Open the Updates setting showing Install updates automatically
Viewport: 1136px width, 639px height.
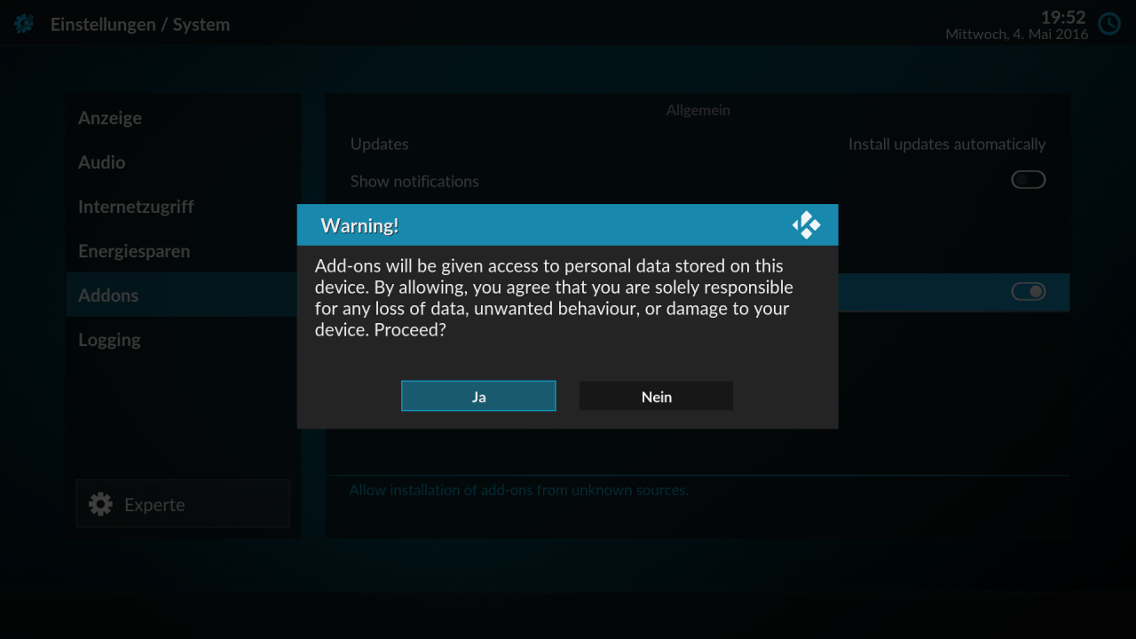[x=698, y=144]
